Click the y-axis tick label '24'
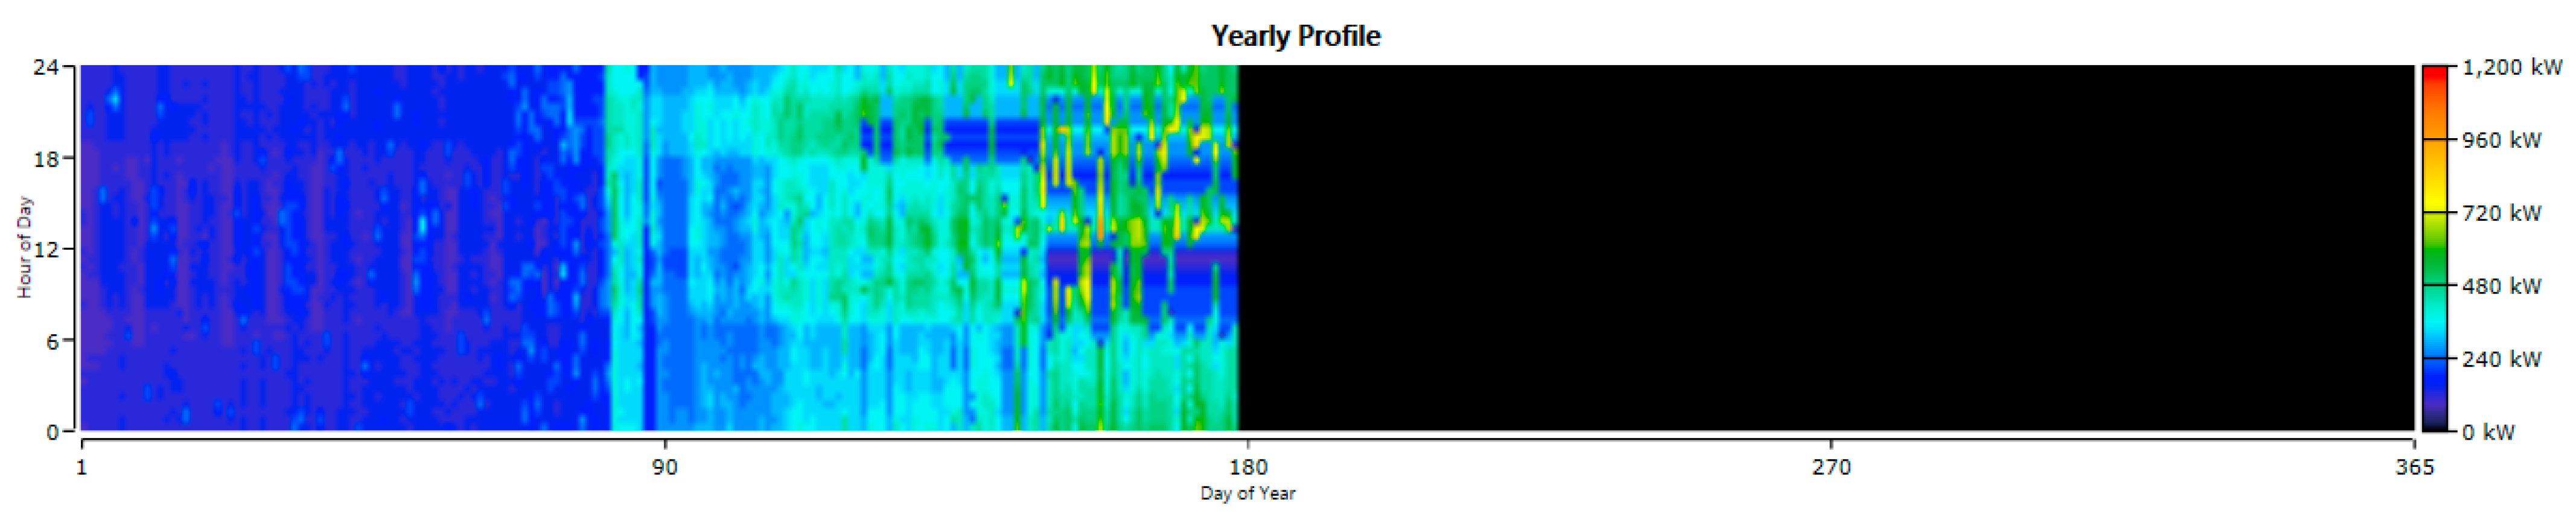Screen dimensions: 2576x517 click(45, 67)
